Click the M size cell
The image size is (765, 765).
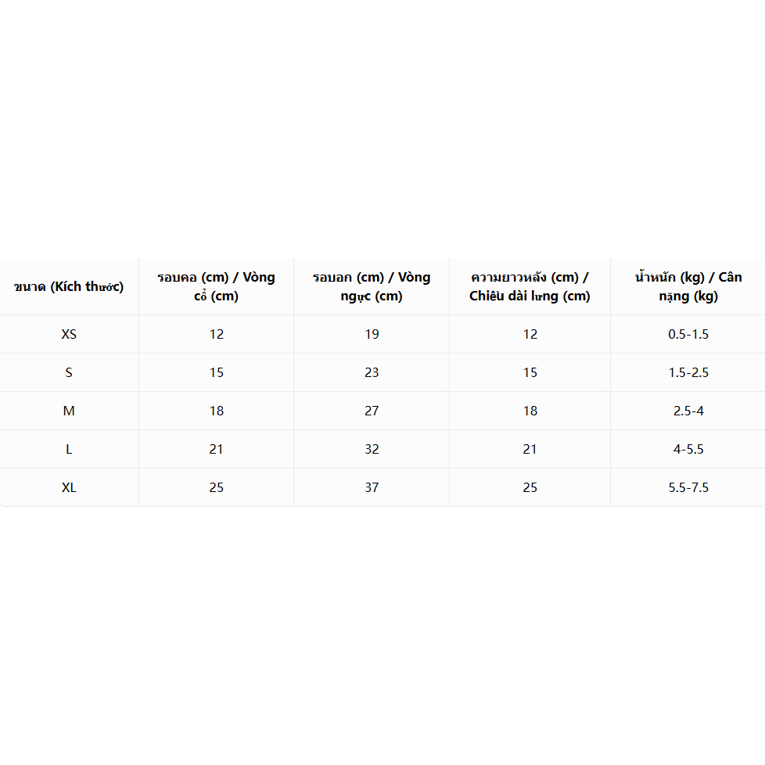click(x=69, y=411)
